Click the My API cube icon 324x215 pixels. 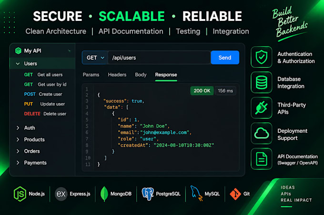[18, 51]
